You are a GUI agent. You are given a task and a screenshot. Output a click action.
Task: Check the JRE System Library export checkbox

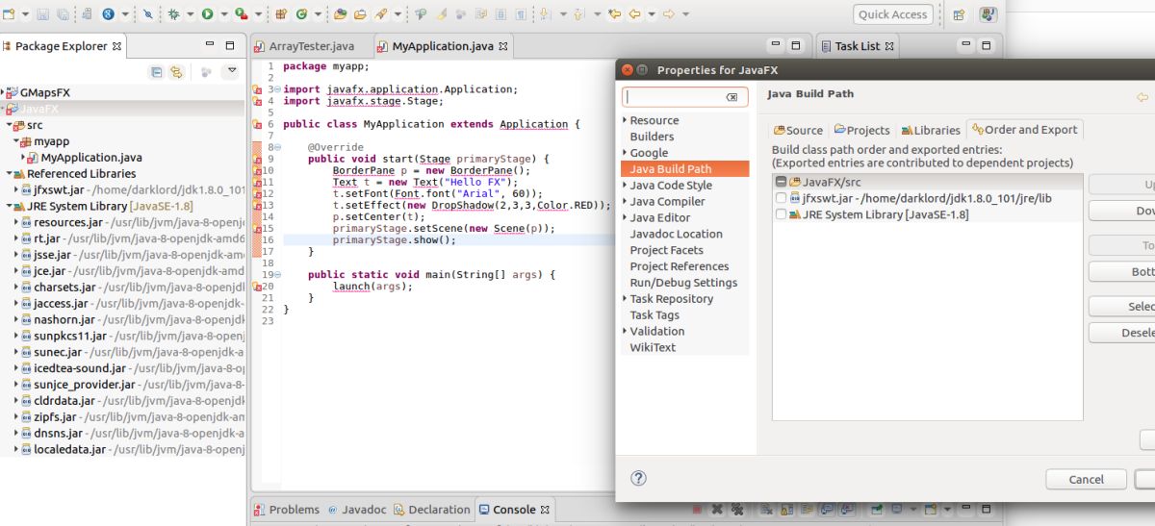coord(781,214)
